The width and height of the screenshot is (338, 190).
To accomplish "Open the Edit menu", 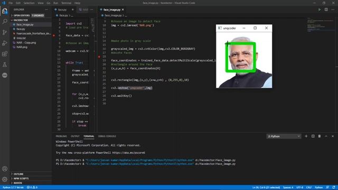I will (x=18, y=3).
